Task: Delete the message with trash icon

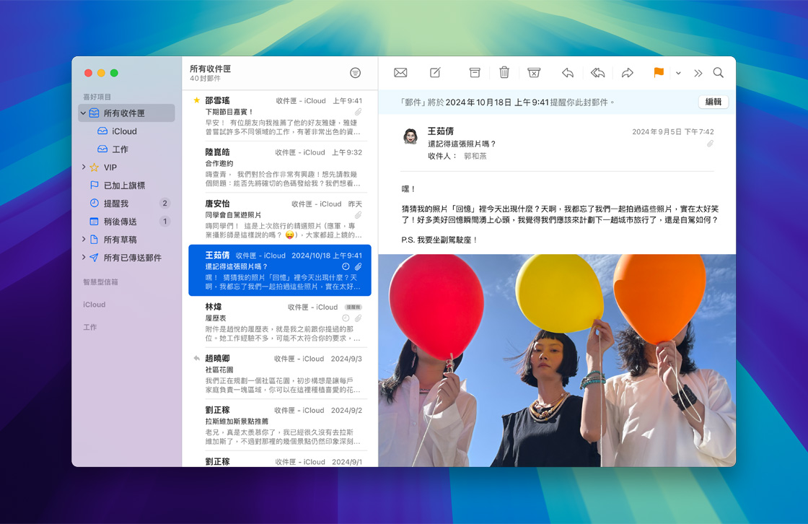Action: (x=504, y=73)
